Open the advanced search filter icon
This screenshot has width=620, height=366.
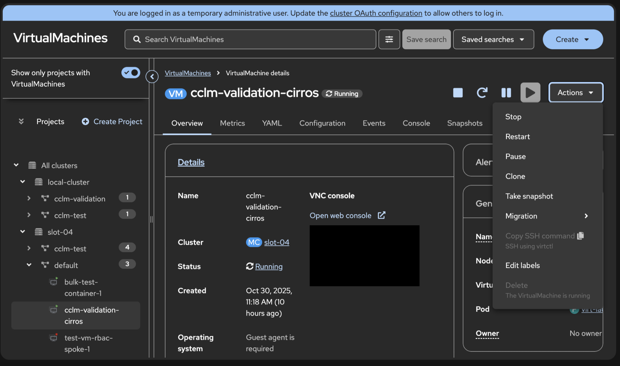(x=389, y=39)
